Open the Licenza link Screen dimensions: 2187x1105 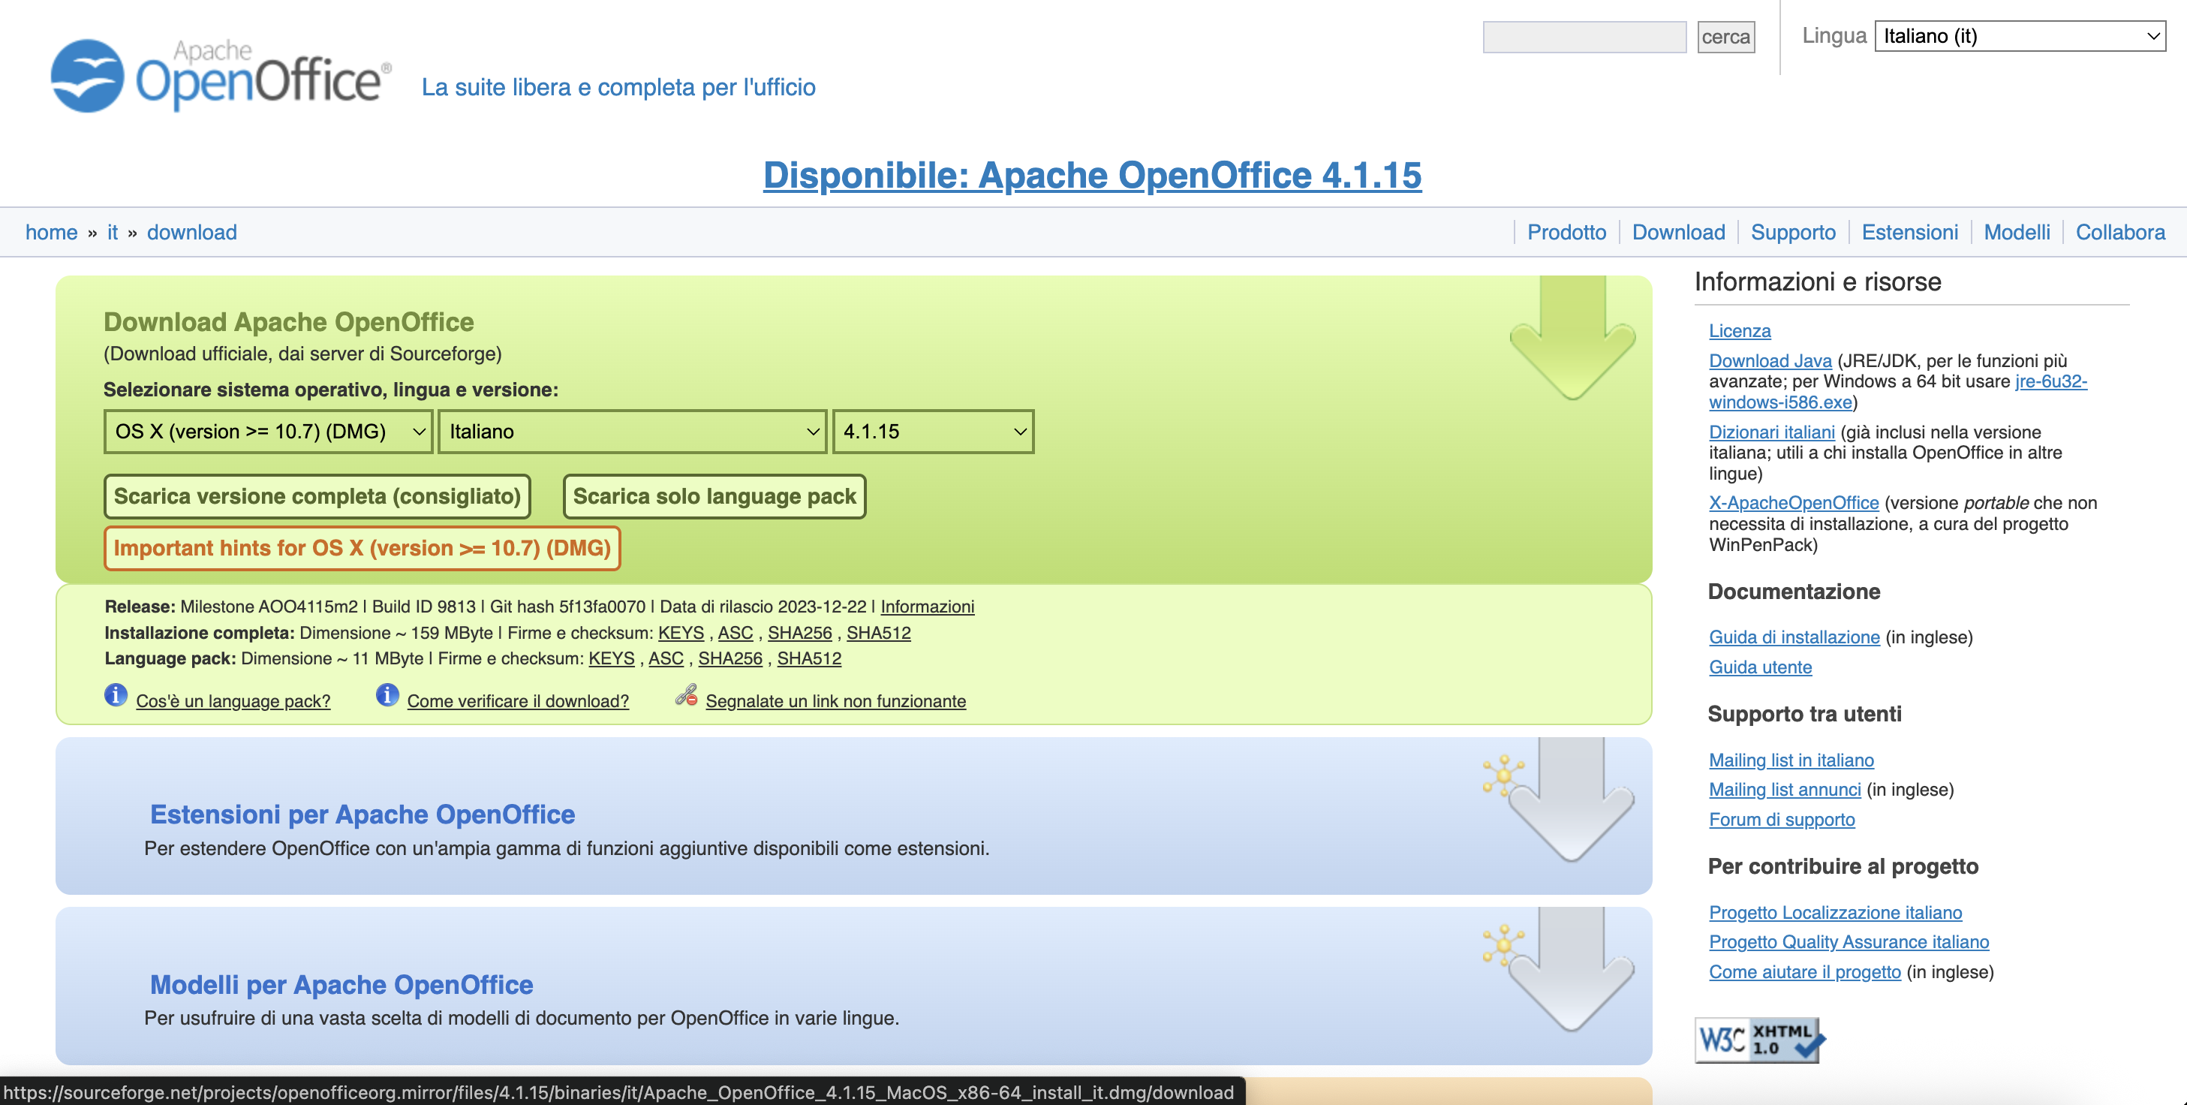1740,330
